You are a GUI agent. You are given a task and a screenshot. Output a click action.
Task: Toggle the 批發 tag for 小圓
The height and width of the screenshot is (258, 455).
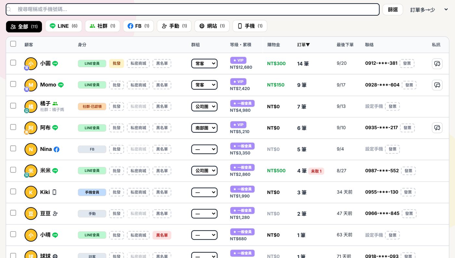pos(117,63)
